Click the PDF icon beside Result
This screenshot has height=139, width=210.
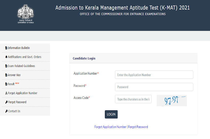coord(6,84)
